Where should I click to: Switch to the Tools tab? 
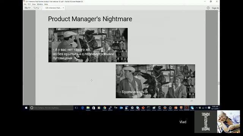[x=36, y=8]
